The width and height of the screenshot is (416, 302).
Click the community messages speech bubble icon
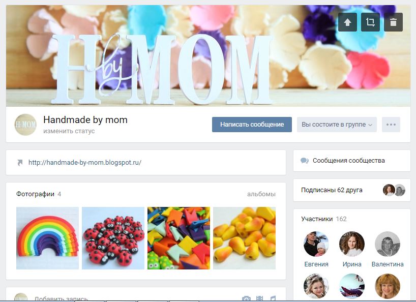tap(305, 161)
